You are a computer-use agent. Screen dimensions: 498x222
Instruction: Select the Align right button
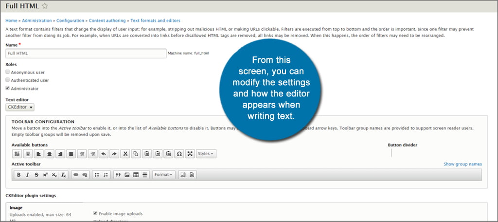point(60,154)
